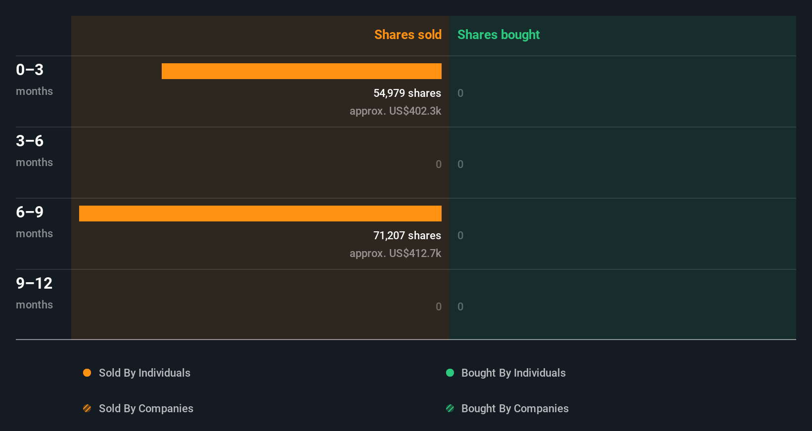Click the 0–3 months orange sold bar

pyautogui.click(x=302, y=71)
